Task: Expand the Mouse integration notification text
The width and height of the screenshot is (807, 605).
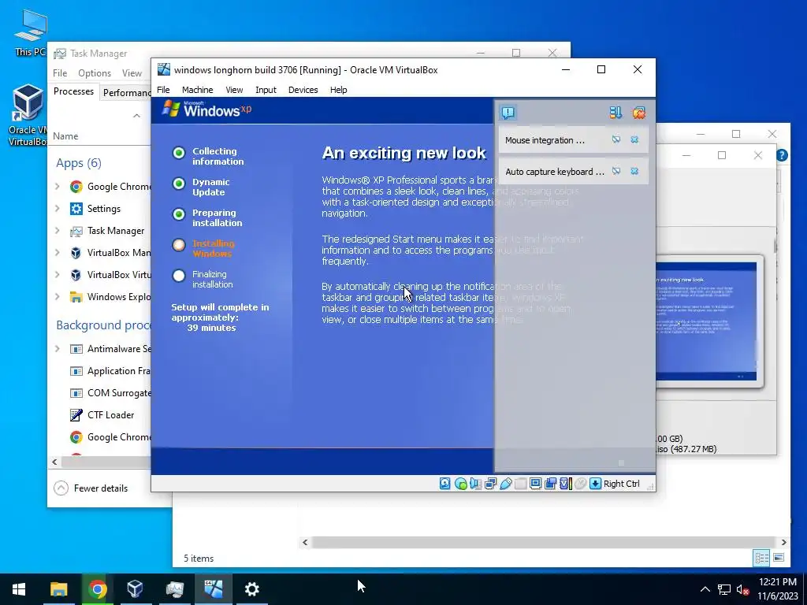Action: coord(545,140)
